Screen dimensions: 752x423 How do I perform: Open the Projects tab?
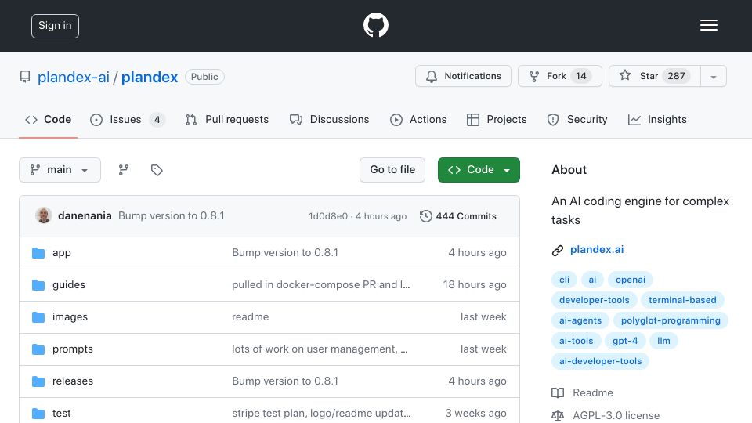pyautogui.click(x=497, y=119)
